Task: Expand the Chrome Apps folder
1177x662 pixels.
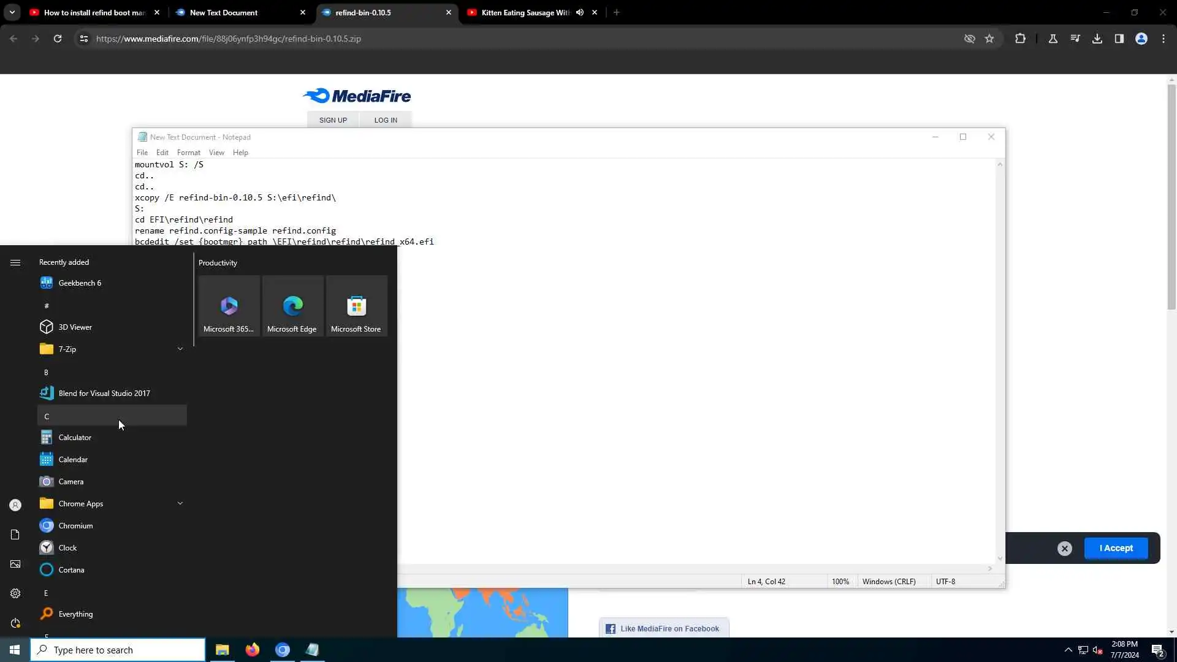Action: 180,503
